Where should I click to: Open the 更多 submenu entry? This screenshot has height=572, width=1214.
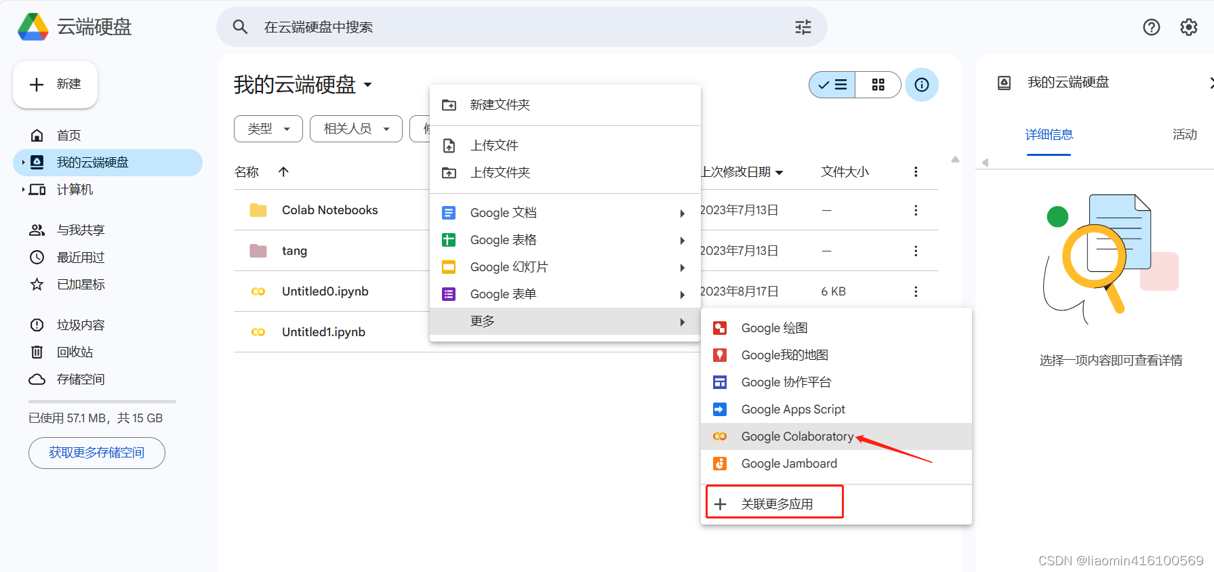point(565,321)
